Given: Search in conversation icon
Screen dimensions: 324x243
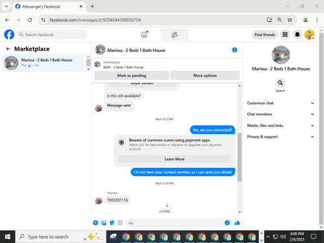Looking at the screenshot, I should pos(280,83).
